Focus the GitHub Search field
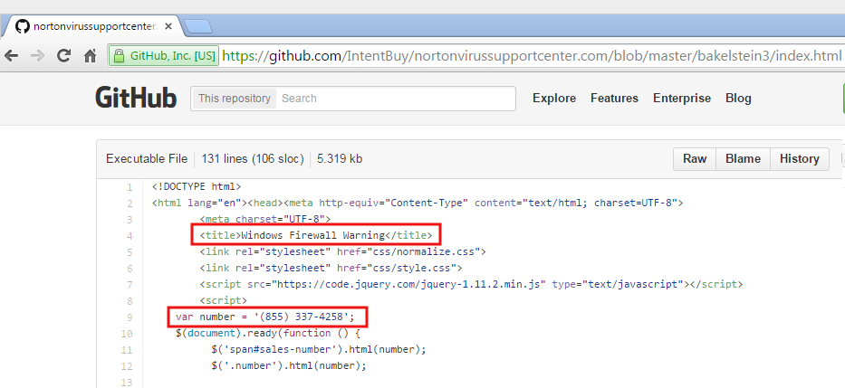Screen dimensions: 845x388 tap(394, 99)
